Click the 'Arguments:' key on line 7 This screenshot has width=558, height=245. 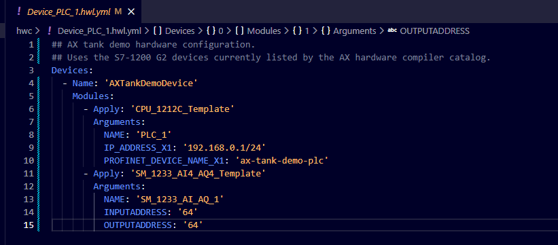[x=119, y=122]
